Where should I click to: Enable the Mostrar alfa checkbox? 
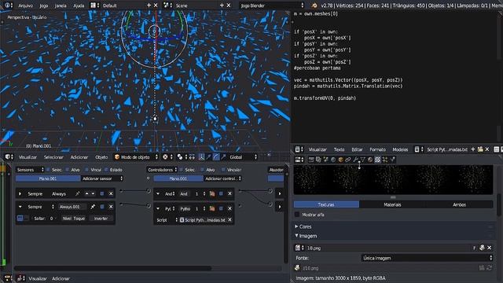(297, 215)
